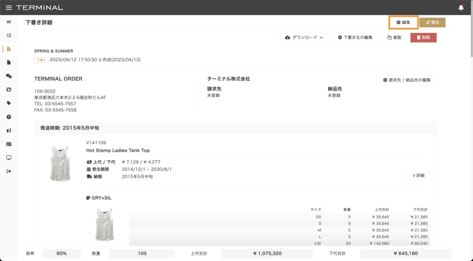
Task: Click the 上代合計 ¥1,075,320 value
Action: (267, 253)
